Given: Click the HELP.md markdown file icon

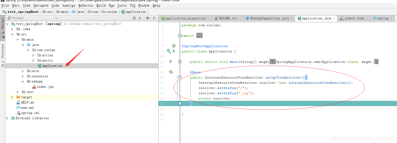Looking at the screenshot, I should tap(18, 102).
